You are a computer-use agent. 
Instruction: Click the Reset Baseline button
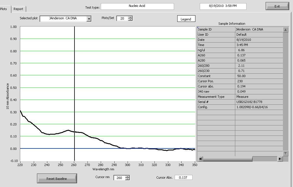click(x=57, y=178)
